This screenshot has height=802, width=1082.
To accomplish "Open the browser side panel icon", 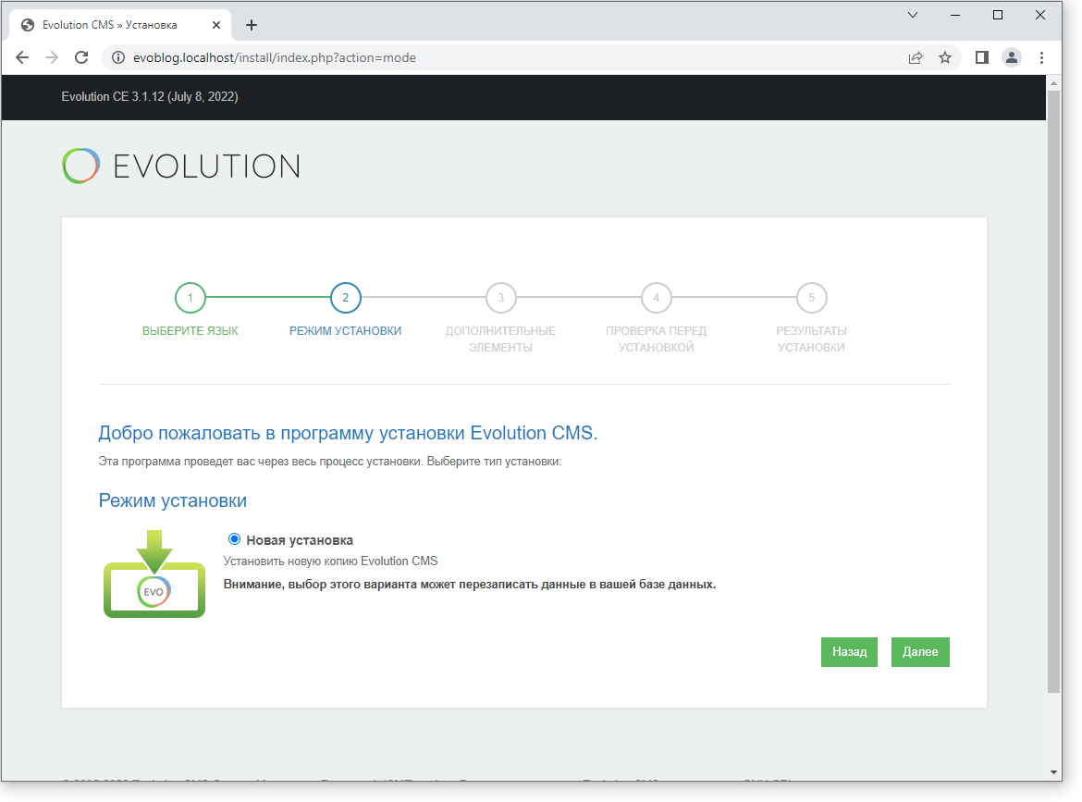I will tap(982, 57).
